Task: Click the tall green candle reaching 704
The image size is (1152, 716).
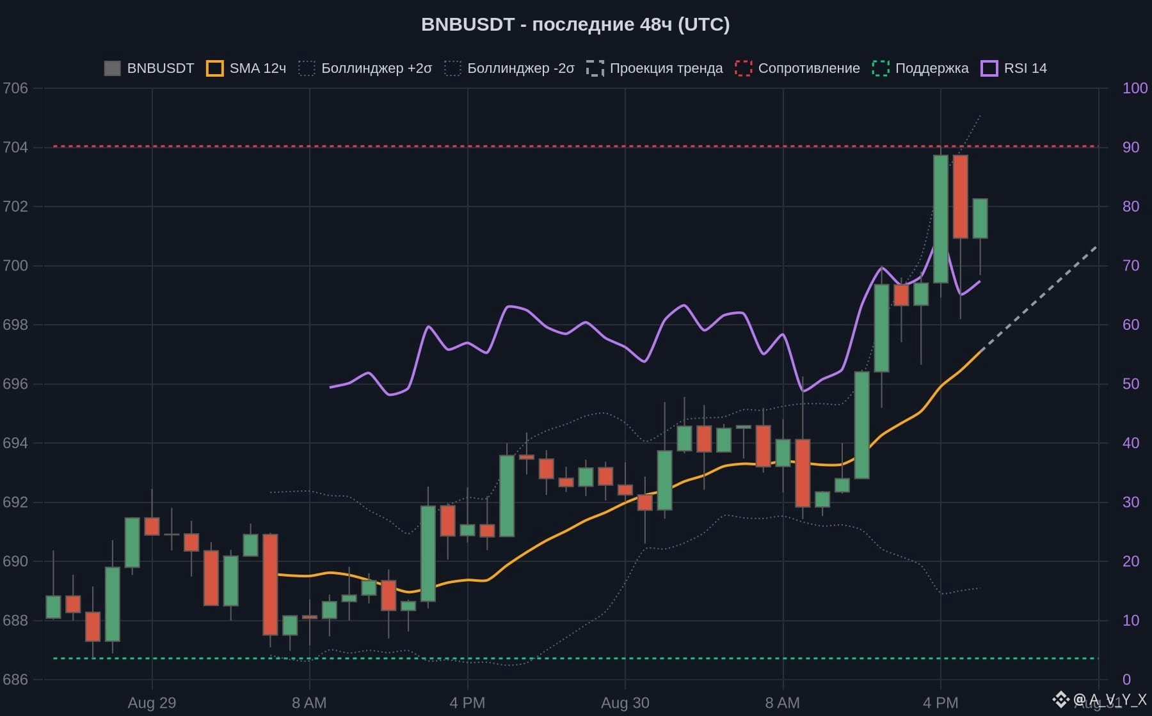Action: (941, 219)
